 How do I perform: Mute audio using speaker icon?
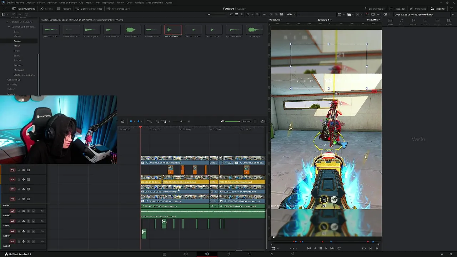[222, 121]
